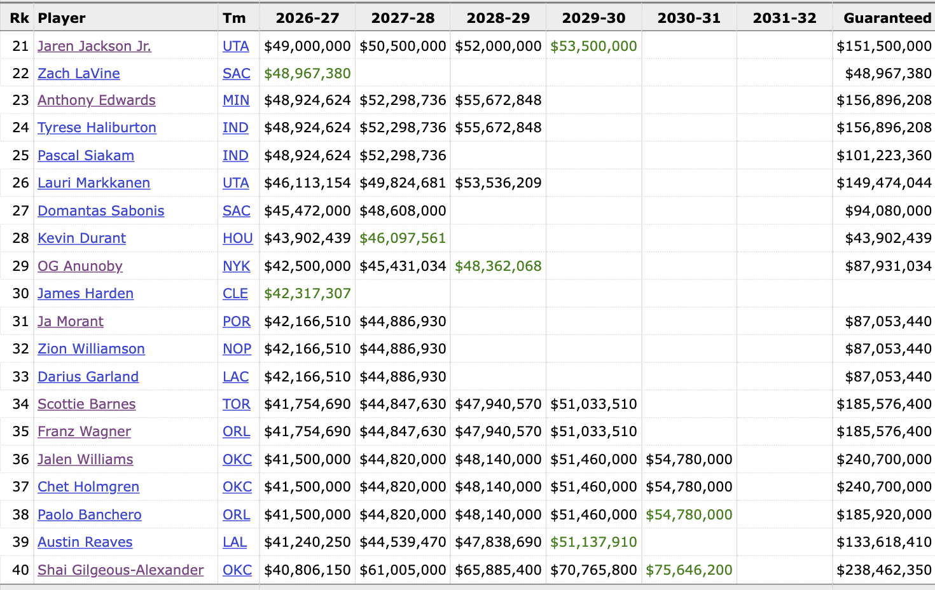The image size is (935, 590).
Task: Open the IND team link beside Pascal Siakam
Action: pyautogui.click(x=235, y=155)
